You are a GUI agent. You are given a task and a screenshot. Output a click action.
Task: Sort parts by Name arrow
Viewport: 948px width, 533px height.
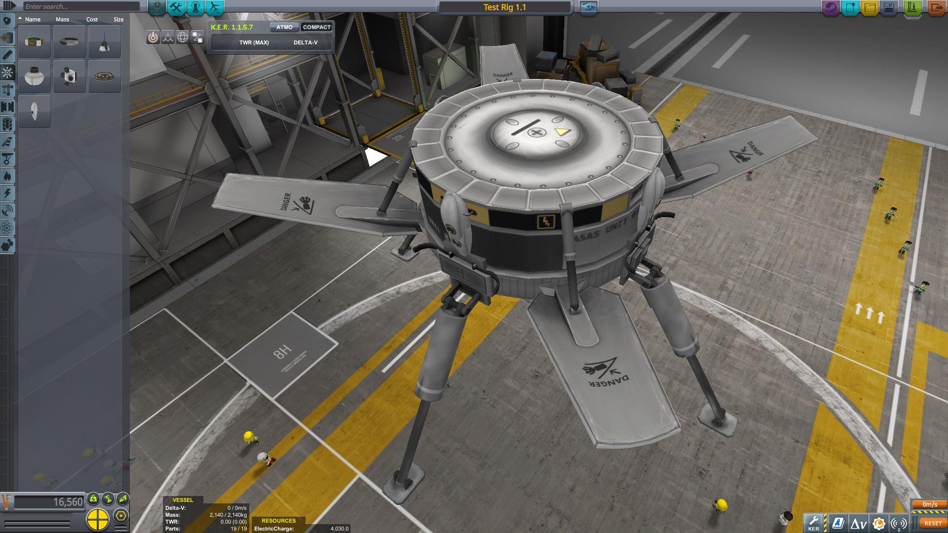pyautogui.click(x=21, y=19)
